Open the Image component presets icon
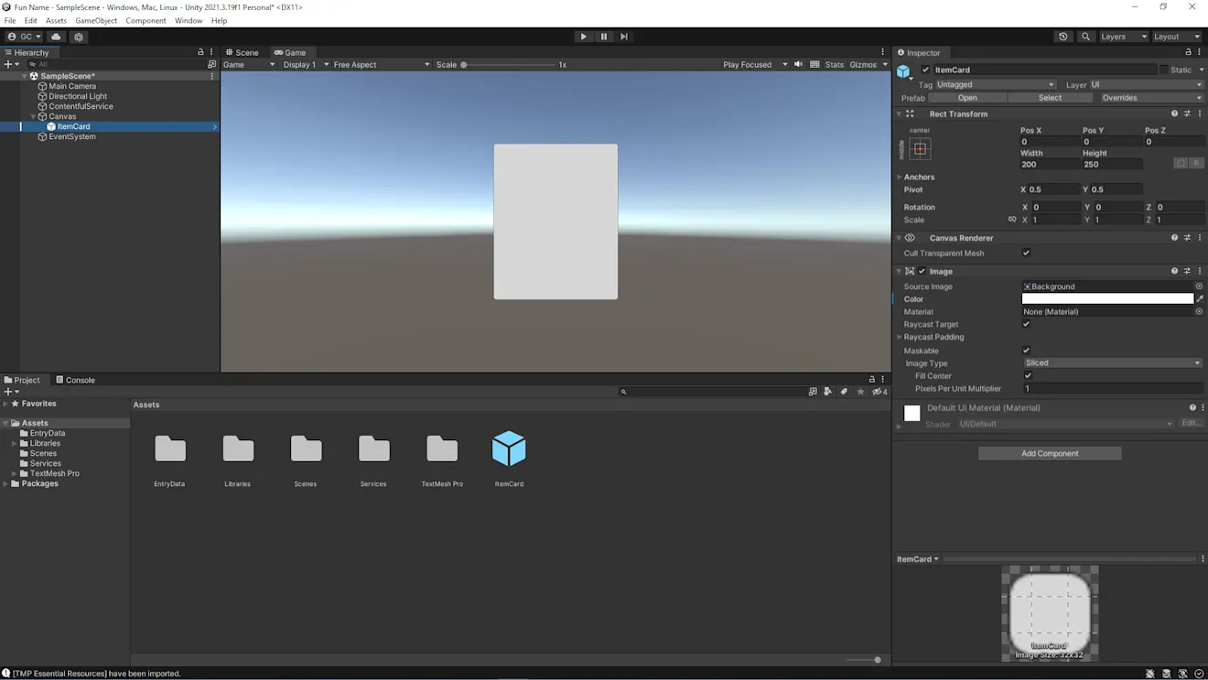This screenshot has width=1208, height=680. tap(1187, 271)
